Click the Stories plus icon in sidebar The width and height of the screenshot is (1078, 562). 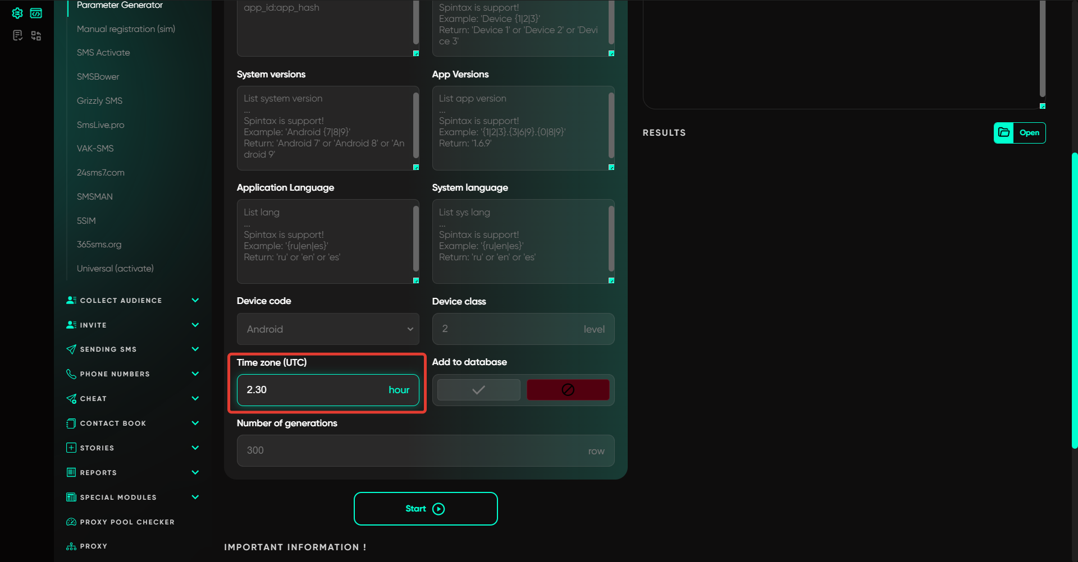point(71,448)
